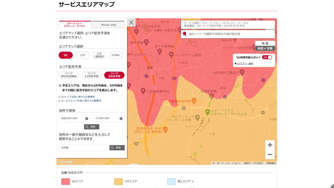The image size is (334, 188).
Task: Close the area map selection panel
Action: point(131,22)
